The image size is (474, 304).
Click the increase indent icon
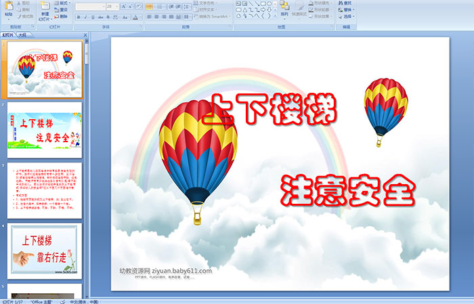pyautogui.click(x=178, y=7)
